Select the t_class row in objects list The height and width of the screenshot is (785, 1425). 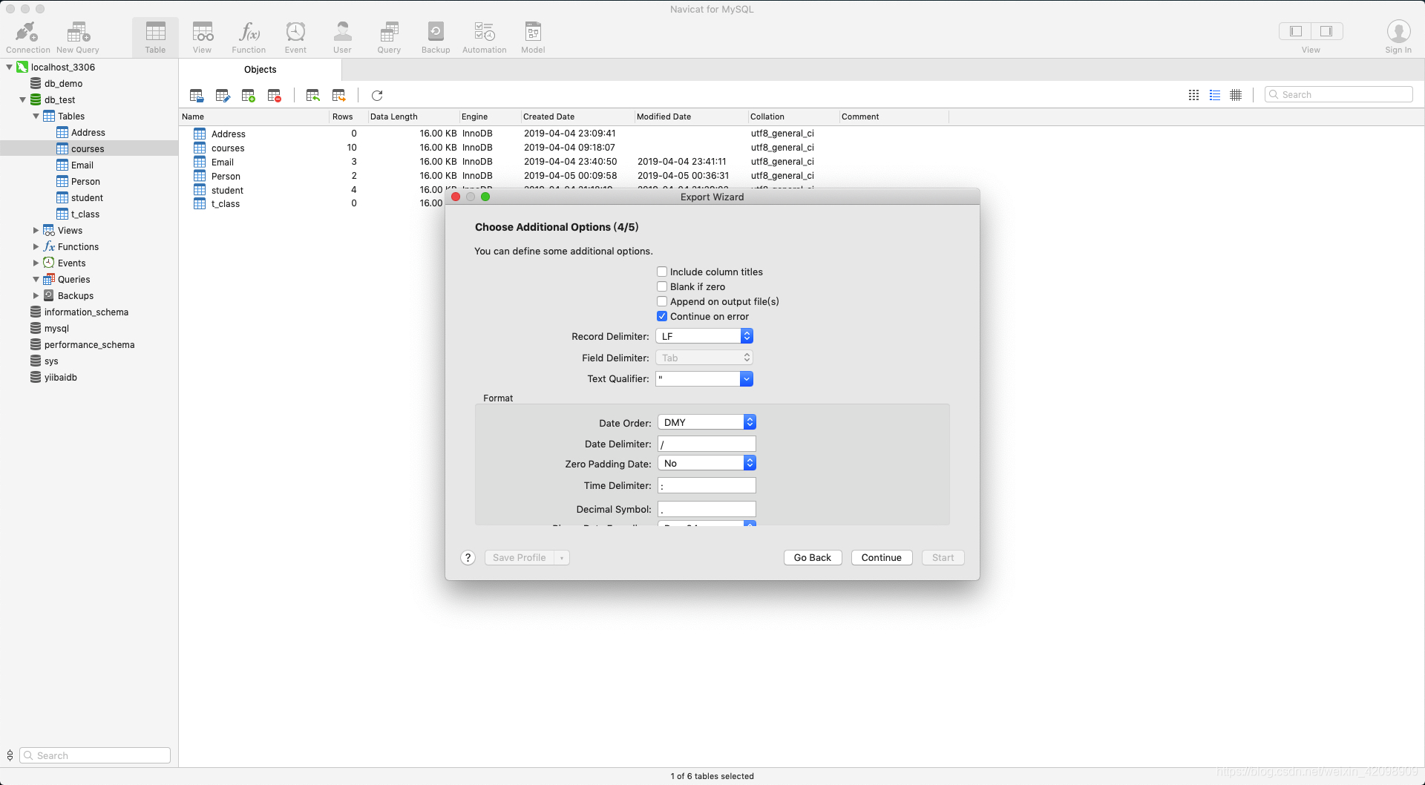(312, 204)
